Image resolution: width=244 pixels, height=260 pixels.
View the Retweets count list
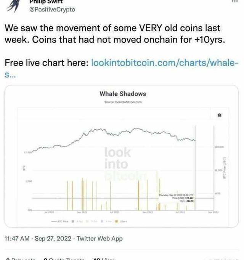click(20, 259)
